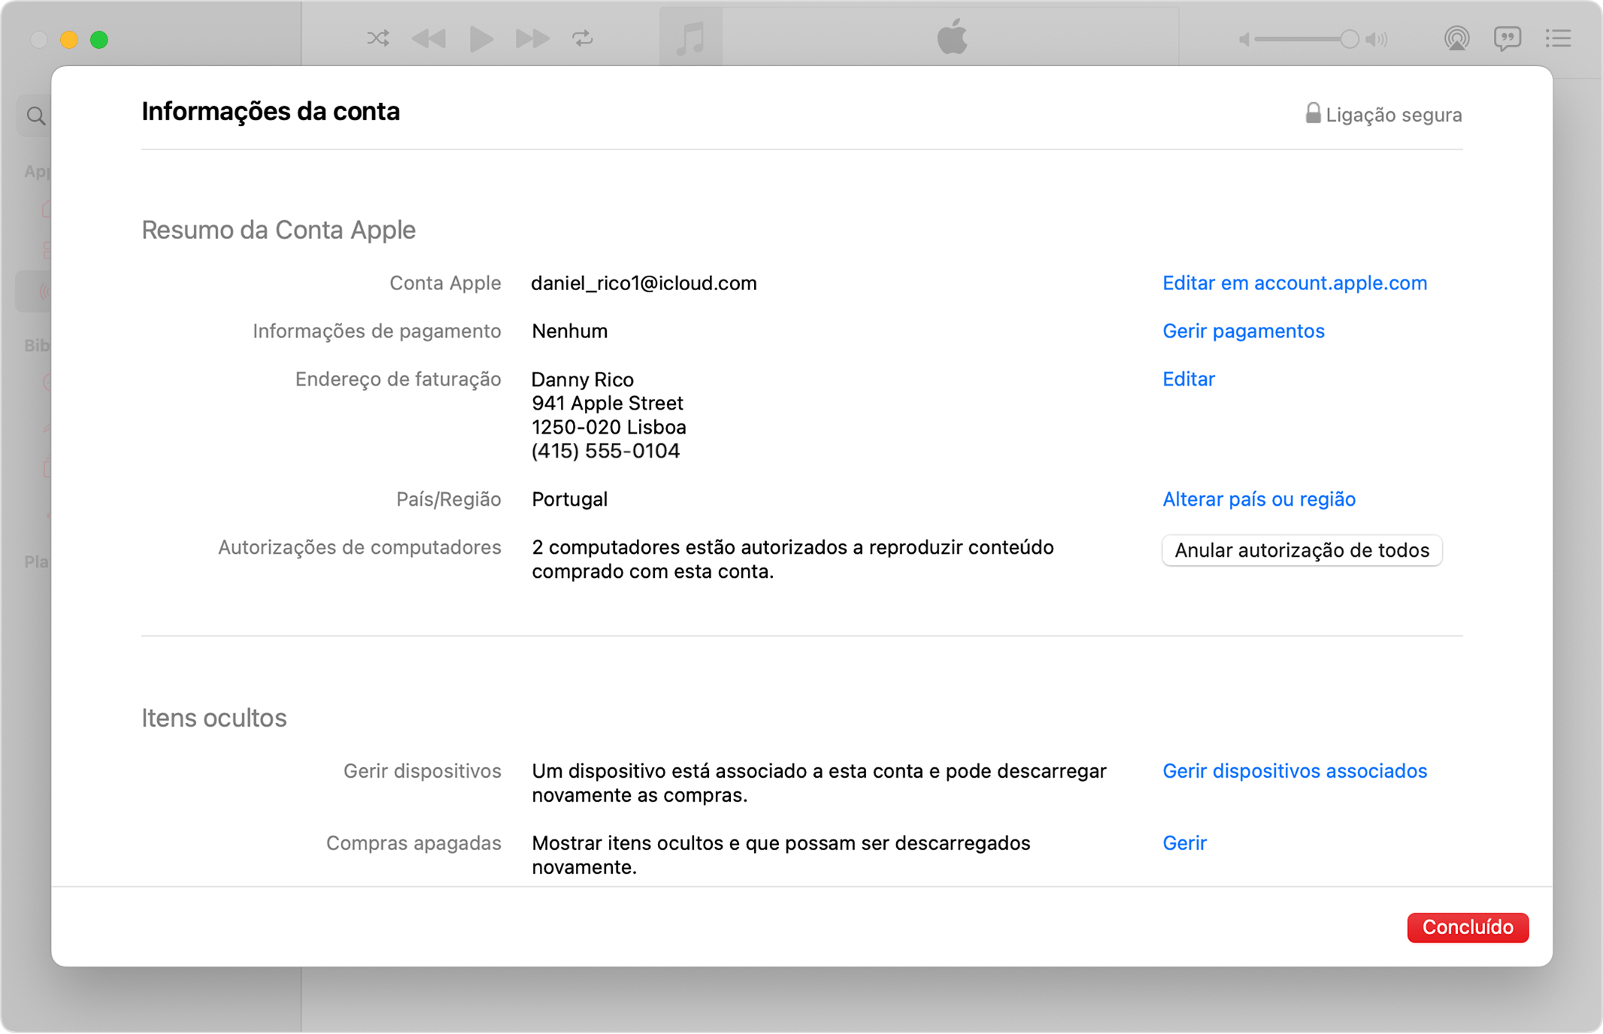Open AirPlay output options
Viewport: 1603px width, 1034px height.
click(1456, 38)
